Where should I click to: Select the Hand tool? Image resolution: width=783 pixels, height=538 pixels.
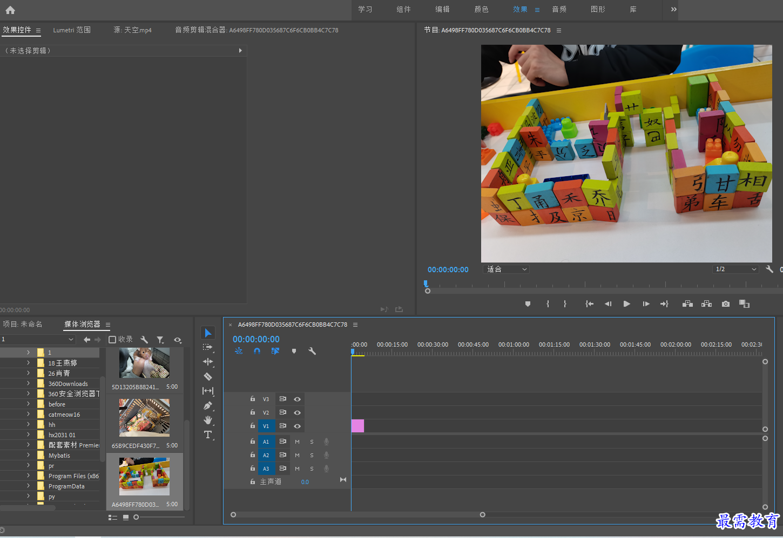[208, 420]
